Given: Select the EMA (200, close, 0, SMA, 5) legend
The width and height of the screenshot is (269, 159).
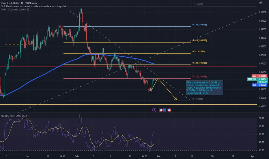Looking at the screenshot, I should coord(15,10).
